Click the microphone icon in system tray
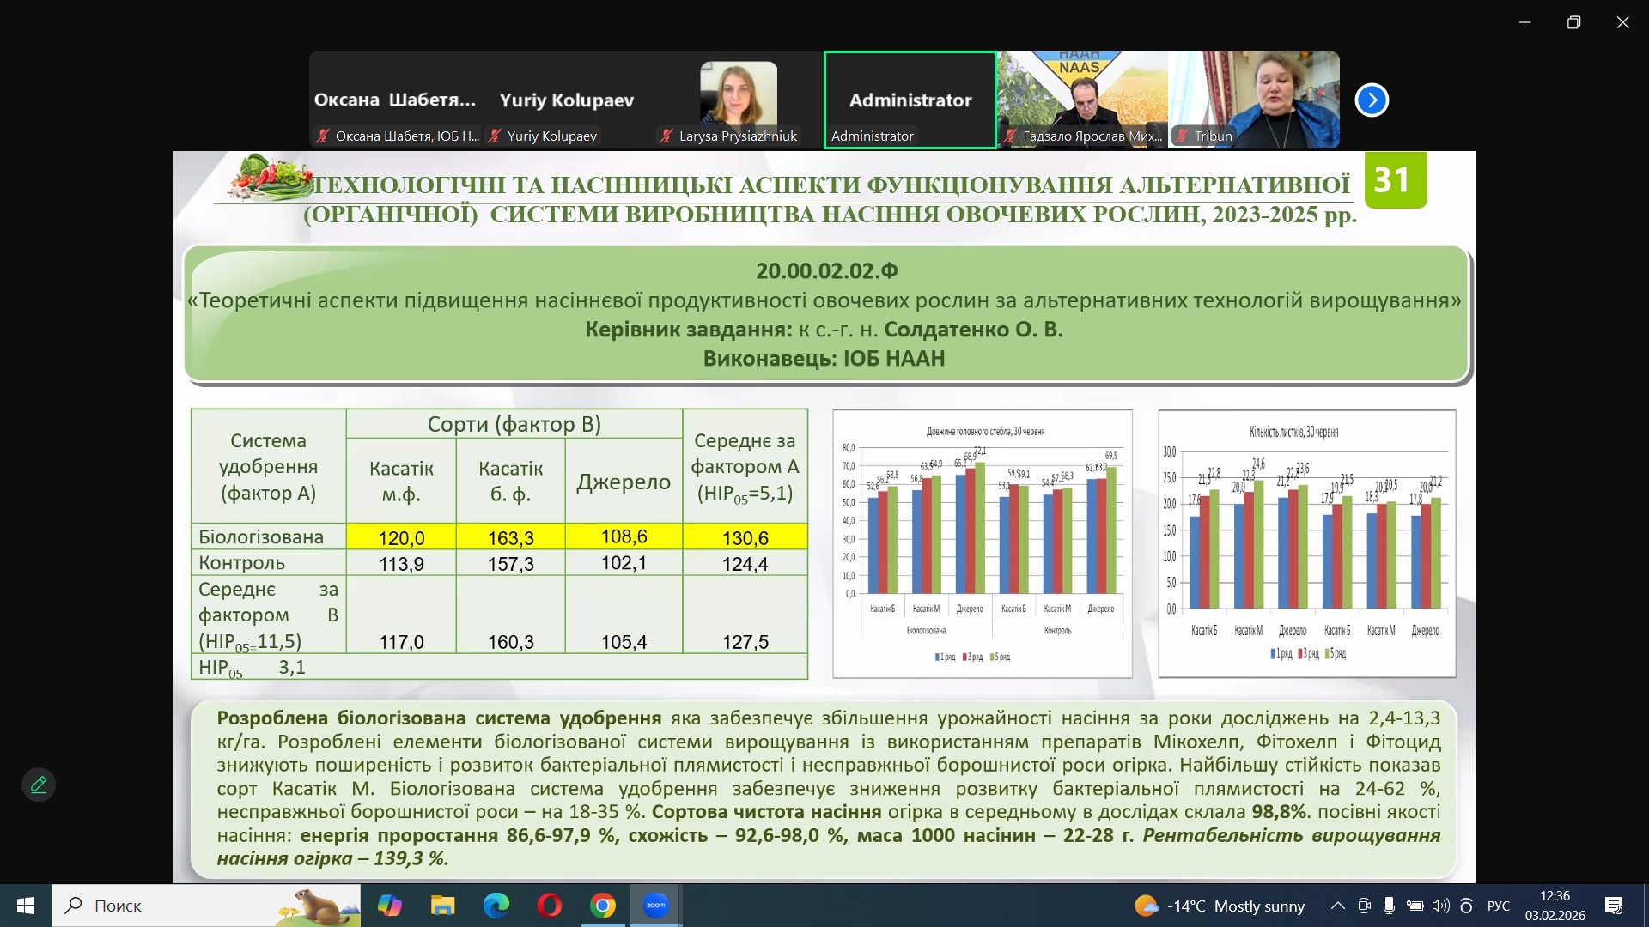This screenshot has height=927, width=1649. [1389, 906]
